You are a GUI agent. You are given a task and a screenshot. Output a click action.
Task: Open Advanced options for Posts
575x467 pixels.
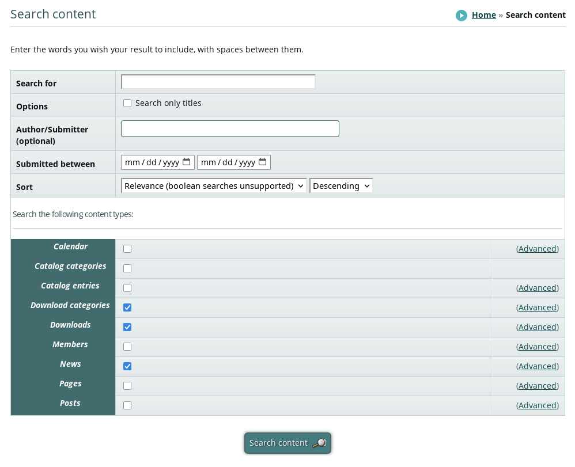coord(537,405)
